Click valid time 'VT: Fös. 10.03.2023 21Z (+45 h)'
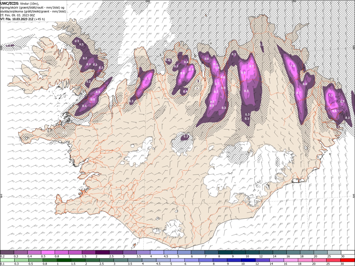The width and height of the screenshot is (355, 266). coord(22,19)
